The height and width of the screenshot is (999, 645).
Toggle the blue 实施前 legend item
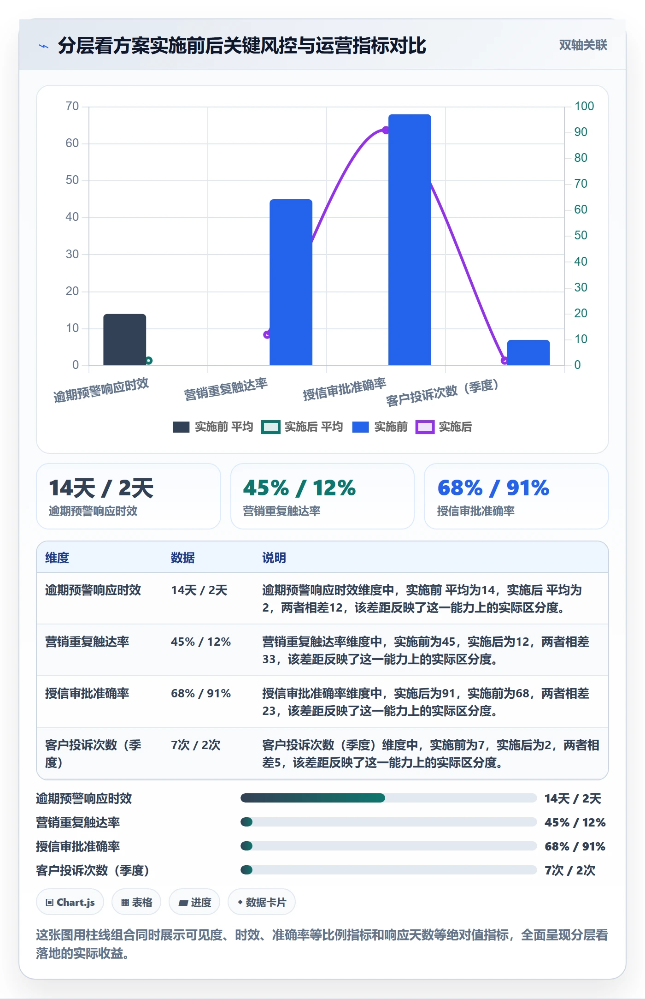pos(380,427)
